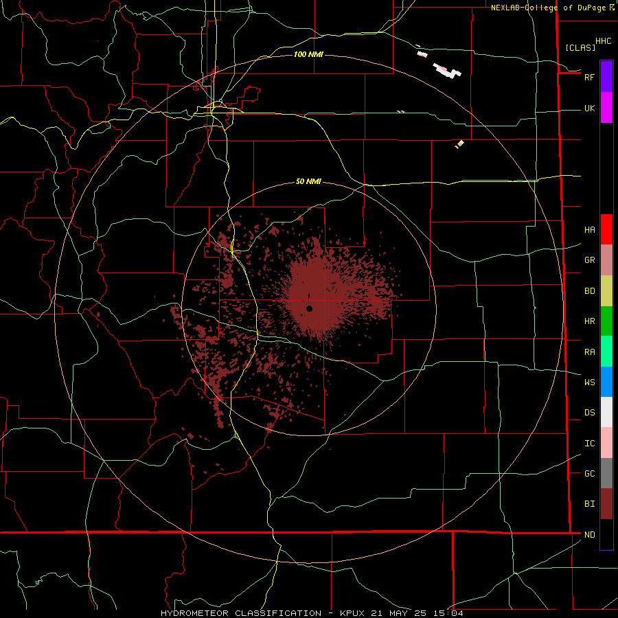Click the 100 NMI range ring label

(308, 54)
